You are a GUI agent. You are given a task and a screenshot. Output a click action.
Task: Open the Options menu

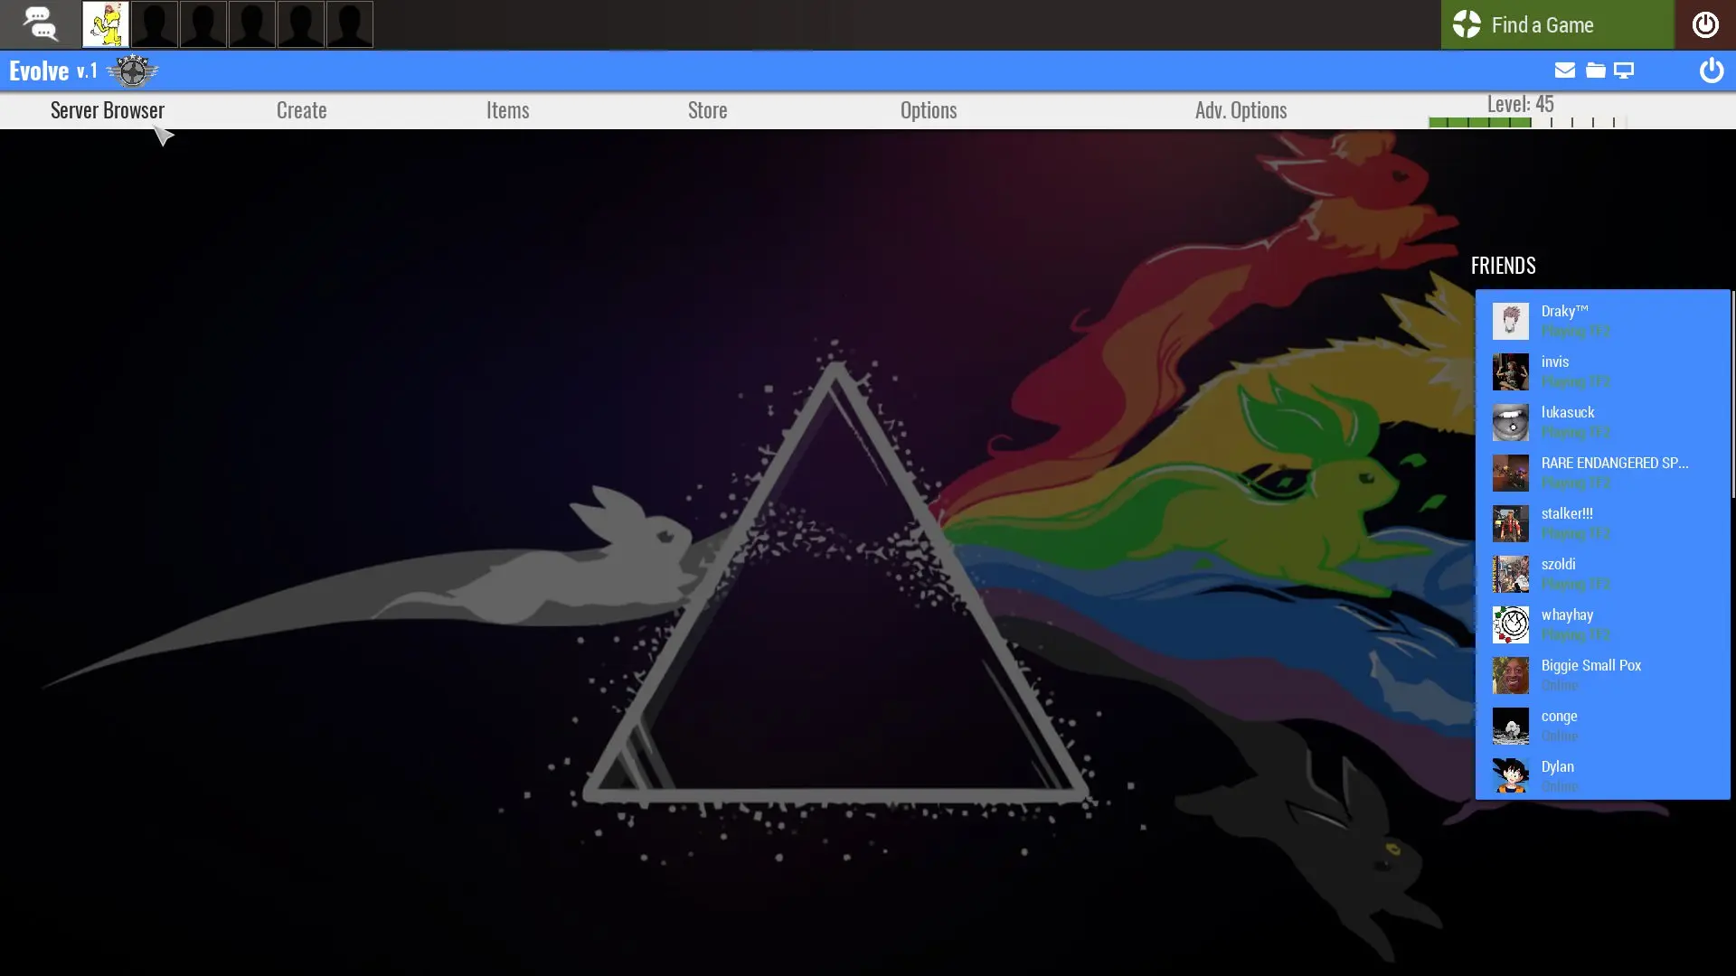coord(928,110)
